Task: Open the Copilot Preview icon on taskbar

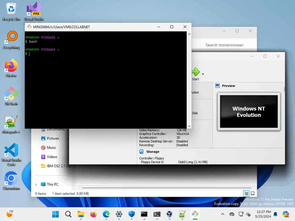Action: point(286,214)
